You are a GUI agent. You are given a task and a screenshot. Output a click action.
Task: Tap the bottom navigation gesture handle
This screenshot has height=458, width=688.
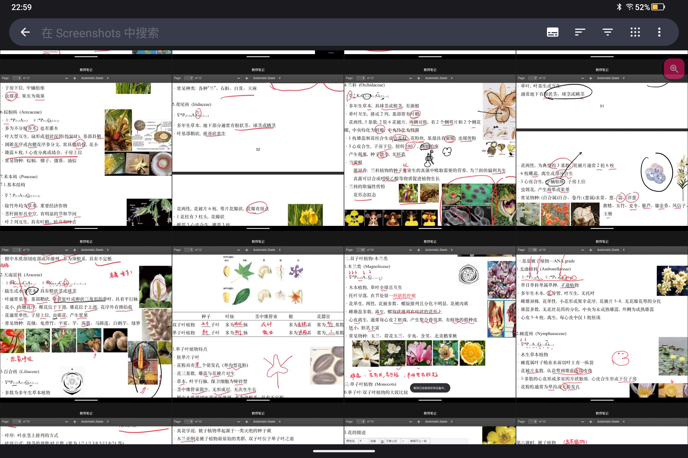[344, 451]
